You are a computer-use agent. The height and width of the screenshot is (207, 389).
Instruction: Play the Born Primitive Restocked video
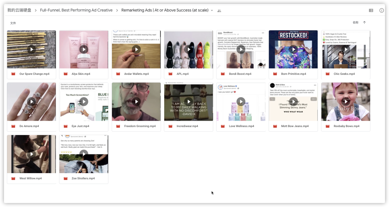pos(293,49)
